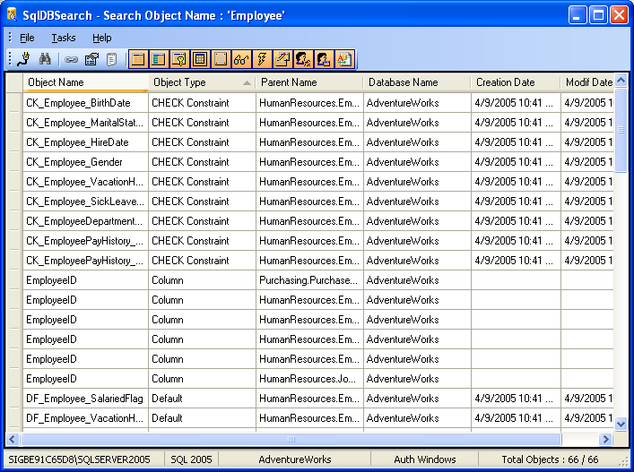Sort by Database Name column header
The image size is (634, 472).
[417, 82]
